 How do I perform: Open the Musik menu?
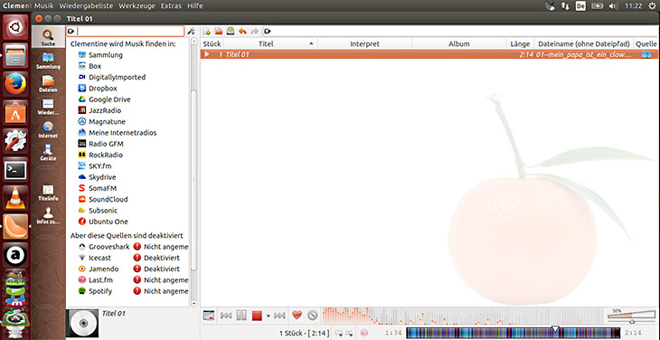[43, 6]
